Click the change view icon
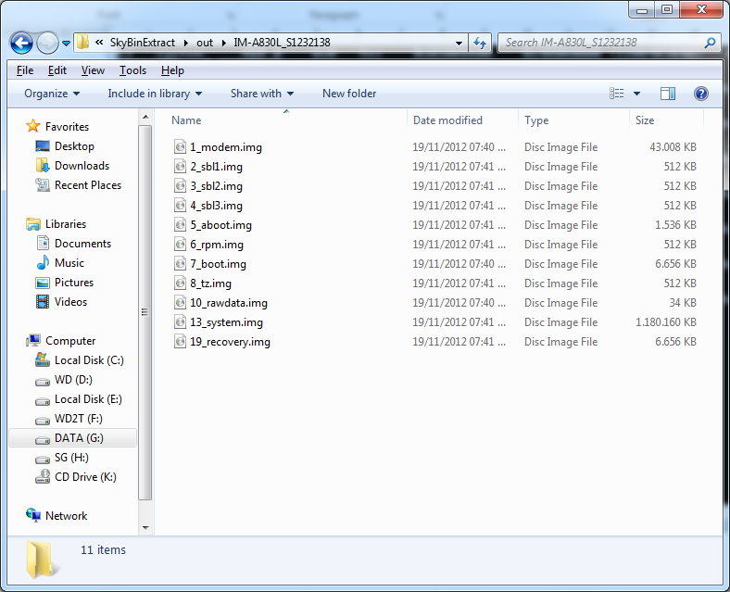Image resolution: width=730 pixels, height=592 pixels. [x=617, y=94]
